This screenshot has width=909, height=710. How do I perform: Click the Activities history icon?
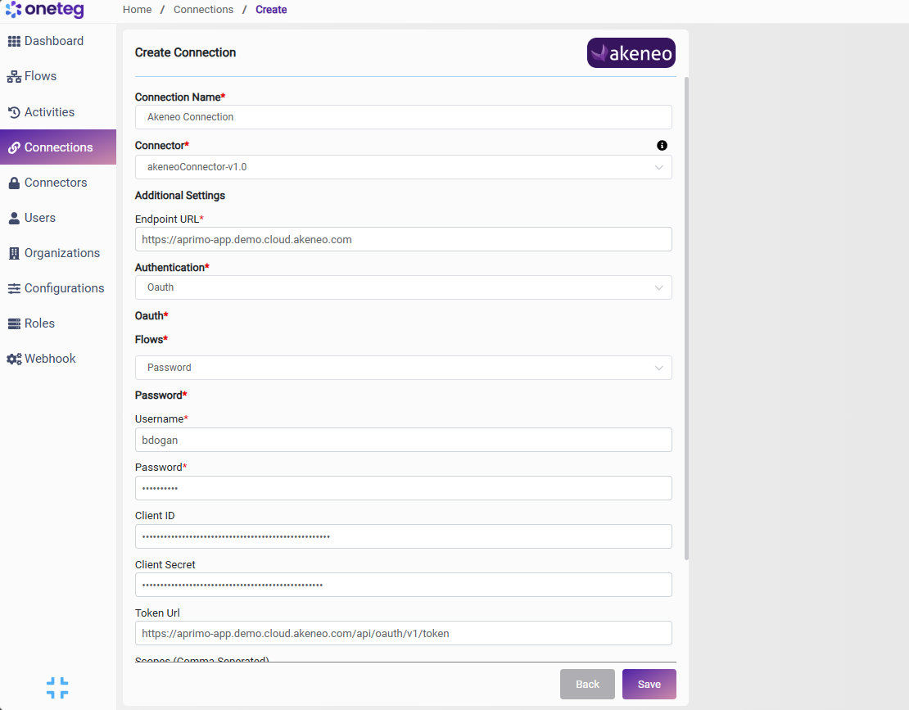tap(14, 112)
